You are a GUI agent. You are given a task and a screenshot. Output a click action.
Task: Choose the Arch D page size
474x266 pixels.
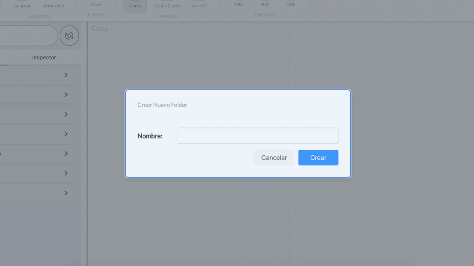click(199, 5)
